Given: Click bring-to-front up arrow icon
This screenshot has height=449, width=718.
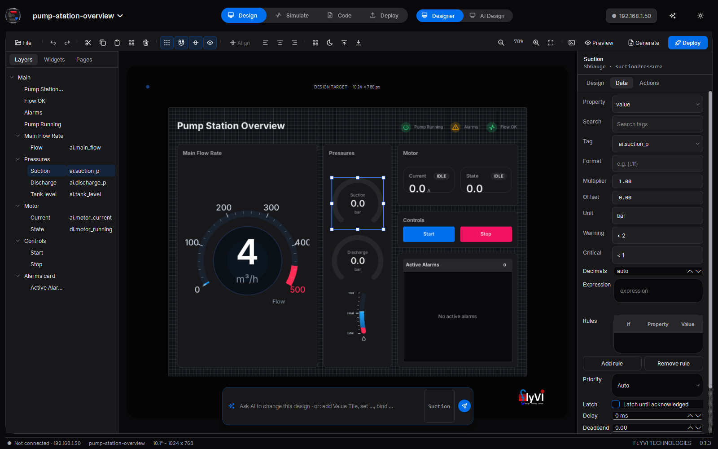Looking at the screenshot, I should [344, 43].
